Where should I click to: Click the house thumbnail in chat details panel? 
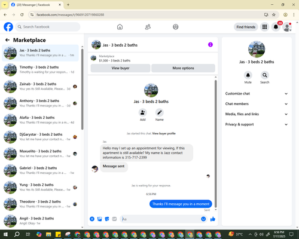tap(257, 49)
